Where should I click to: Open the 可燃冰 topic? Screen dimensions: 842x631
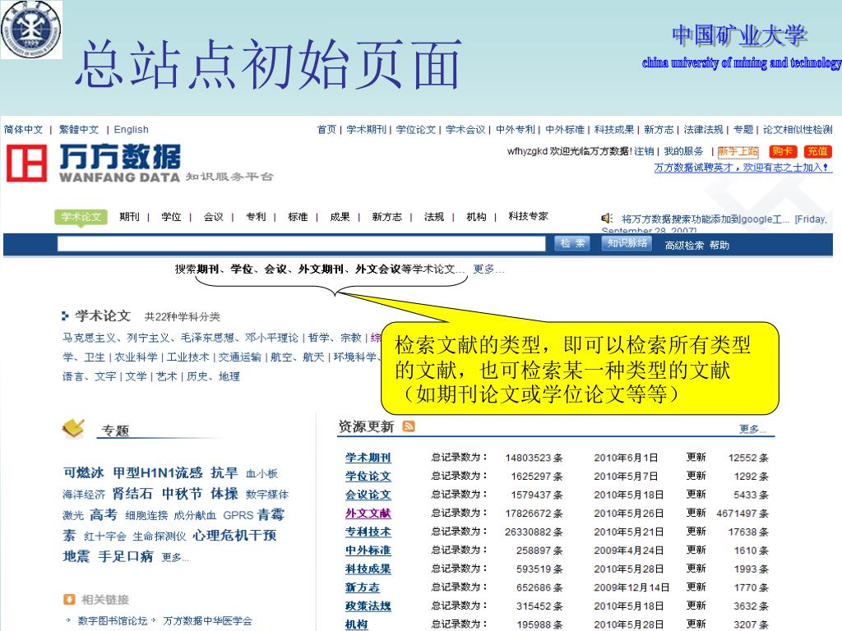tap(83, 472)
